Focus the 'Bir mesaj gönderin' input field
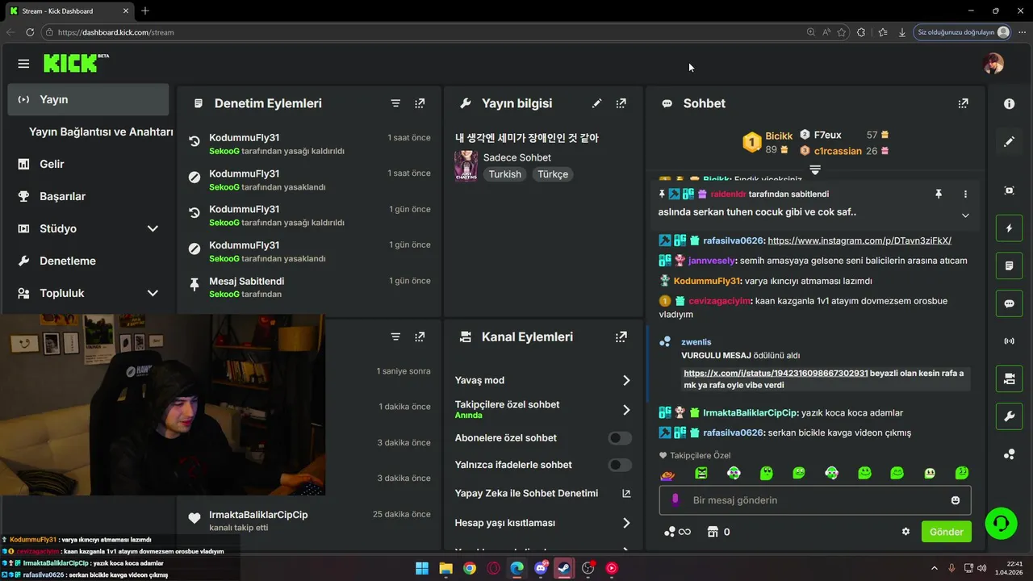Screen dimensions: 1033x581 pos(815,500)
